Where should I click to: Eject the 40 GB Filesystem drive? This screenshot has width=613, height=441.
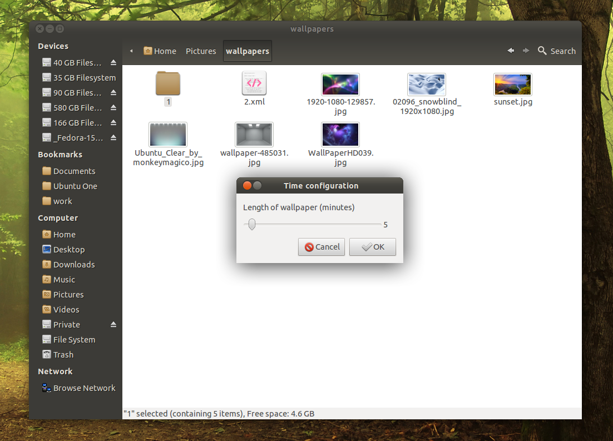(114, 62)
